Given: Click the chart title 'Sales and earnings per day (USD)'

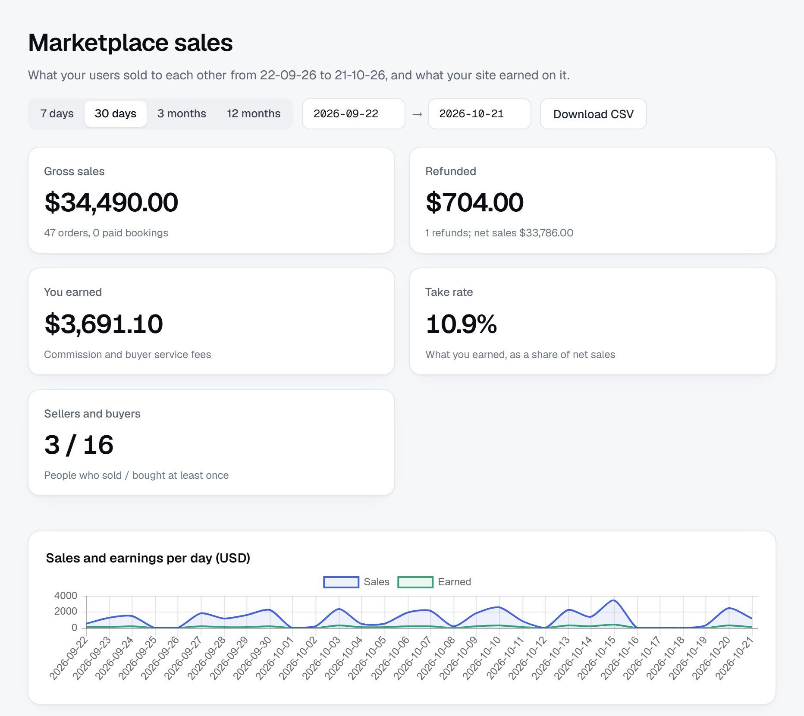Looking at the screenshot, I should pyautogui.click(x=148, y=558).
